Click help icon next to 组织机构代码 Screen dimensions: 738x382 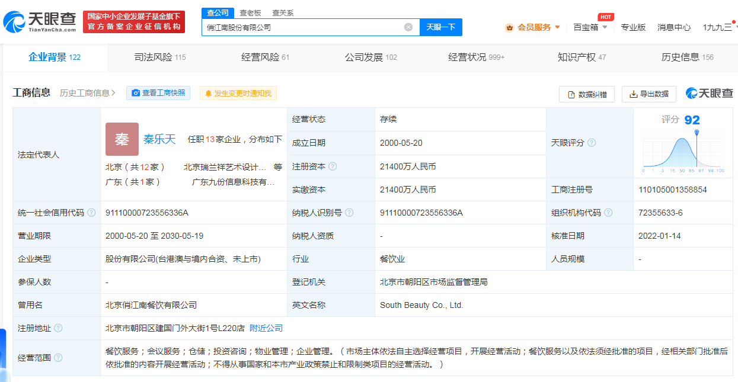click(608, 213)
